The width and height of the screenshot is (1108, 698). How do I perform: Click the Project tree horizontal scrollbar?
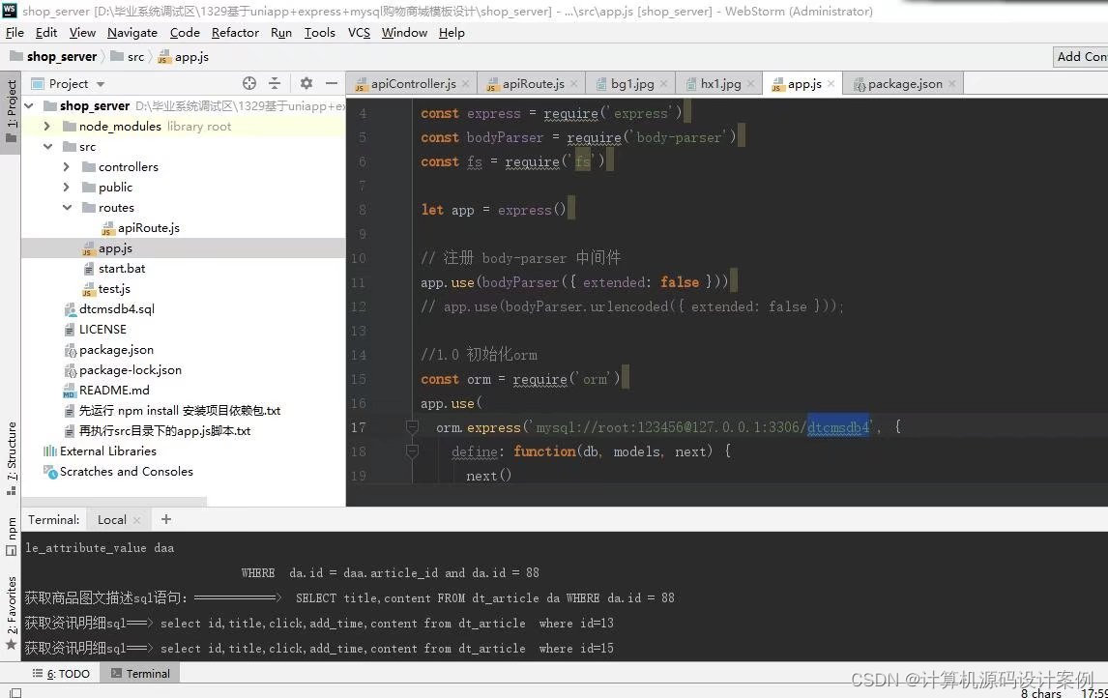click(114, 502)
